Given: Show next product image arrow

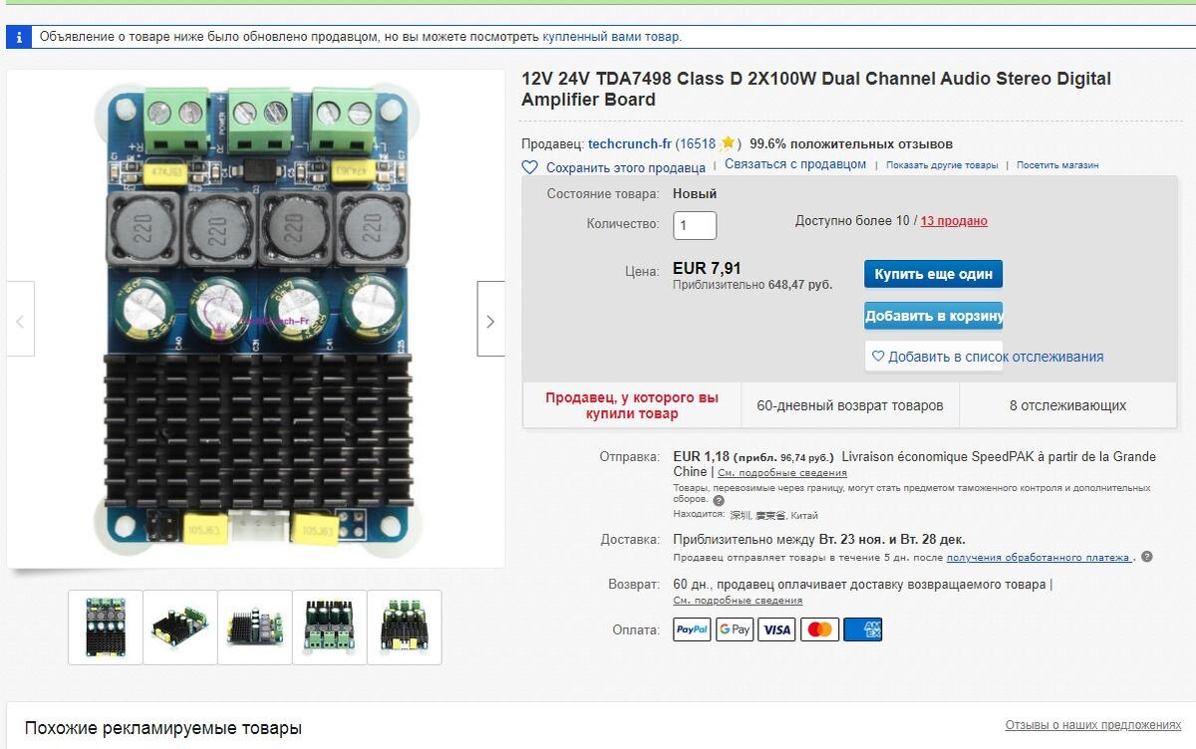Looking at the screenshot, I should pyautogui.click(x=490, y=319).
